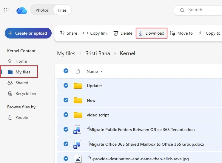Switch to the Photos tab
222x163 pixels.
[x=42, y=10]
